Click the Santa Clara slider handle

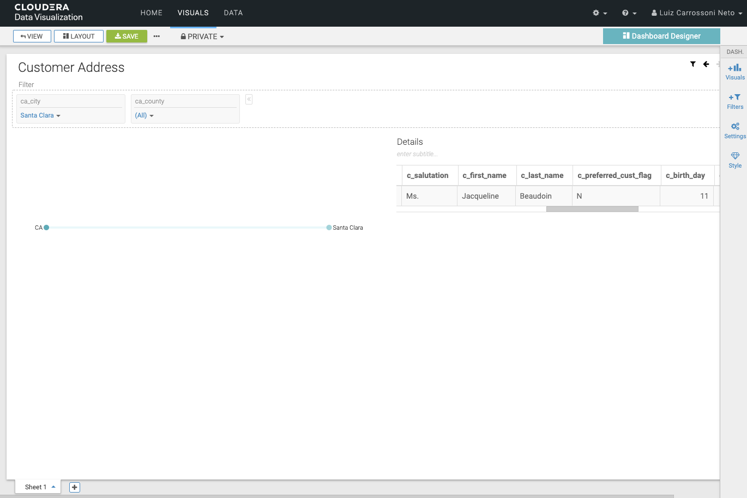click(x=328, y=228)
